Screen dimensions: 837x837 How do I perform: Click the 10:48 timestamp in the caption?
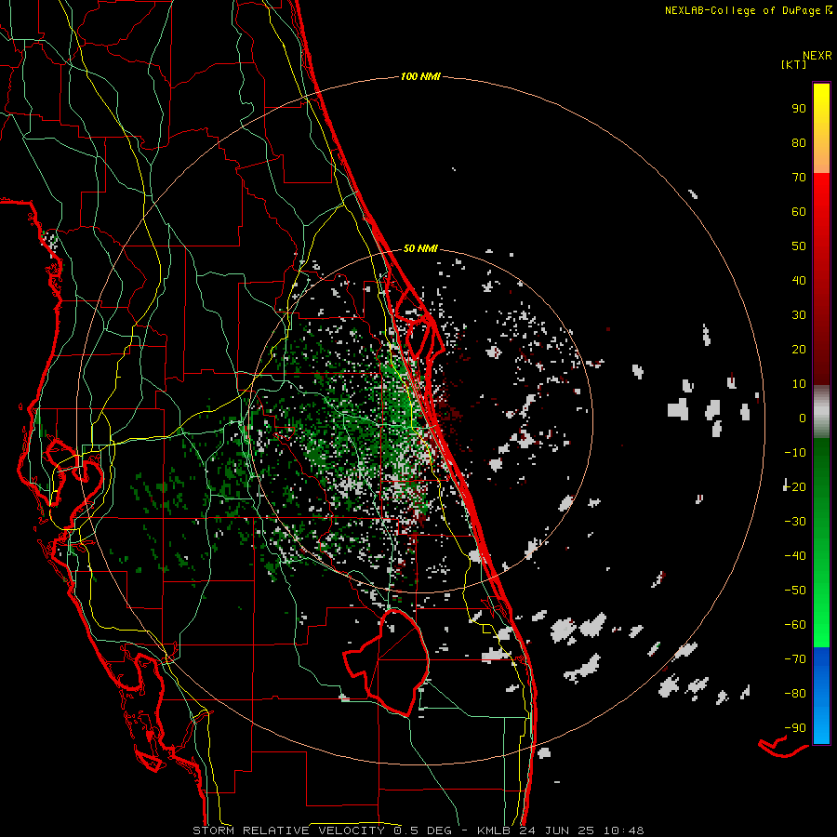(x=623, y=830)
